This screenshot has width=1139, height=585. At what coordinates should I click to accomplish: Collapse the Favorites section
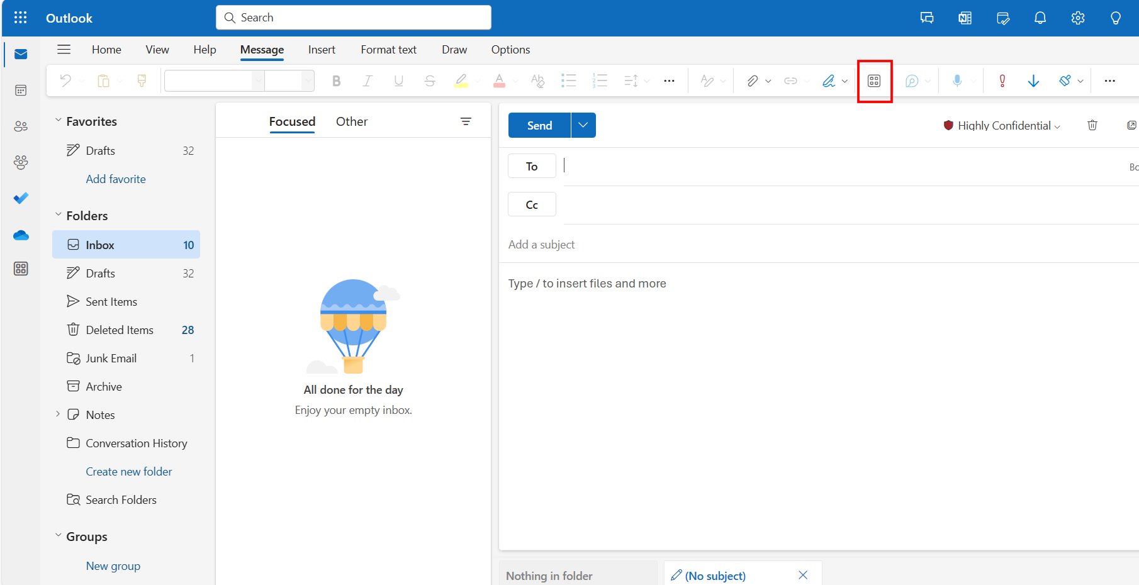58,120
